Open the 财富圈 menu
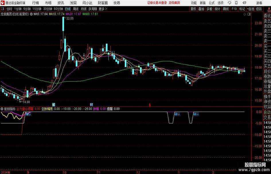The width and height of the screenshot is (271, 174). point(103,3)
